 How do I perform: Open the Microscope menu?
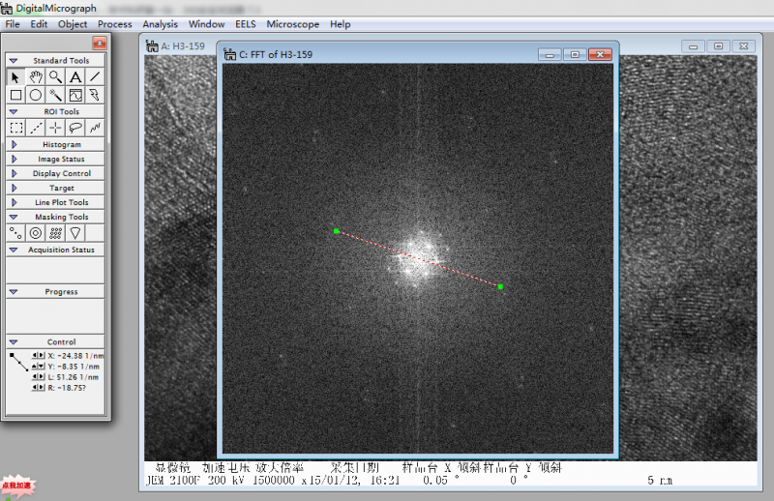(293, 24)
